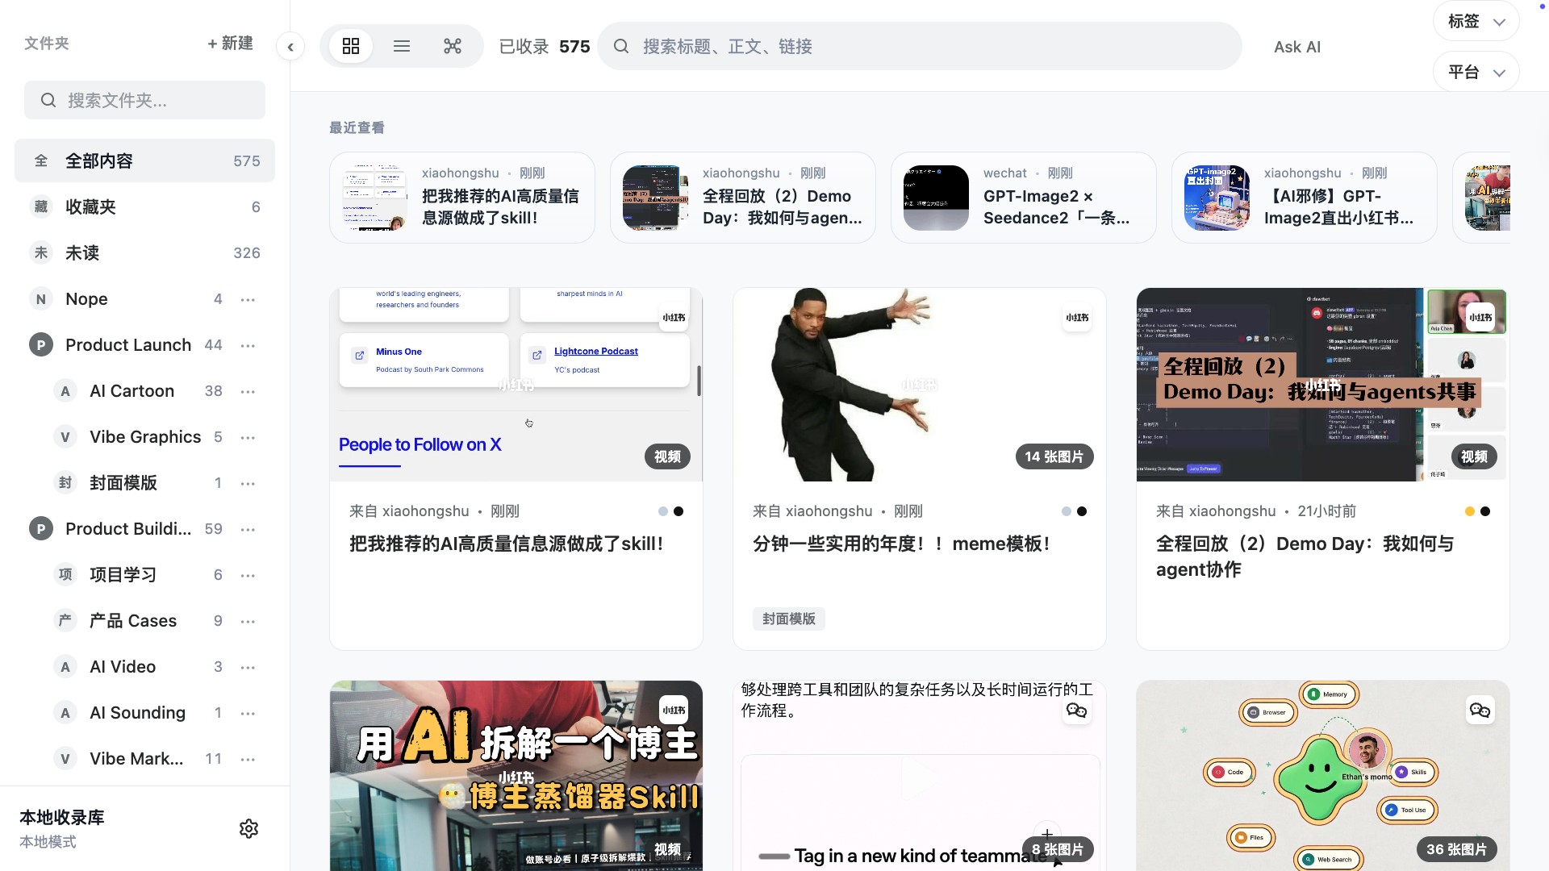The height and width of the screenshot is (871, 1549).
Task: Open the Vibe Graphics subfolder
Action: [145, 437]
